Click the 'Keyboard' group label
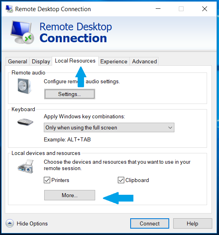Image resolution: width=219 pixels, height=235 pixels. pos(23,109)
